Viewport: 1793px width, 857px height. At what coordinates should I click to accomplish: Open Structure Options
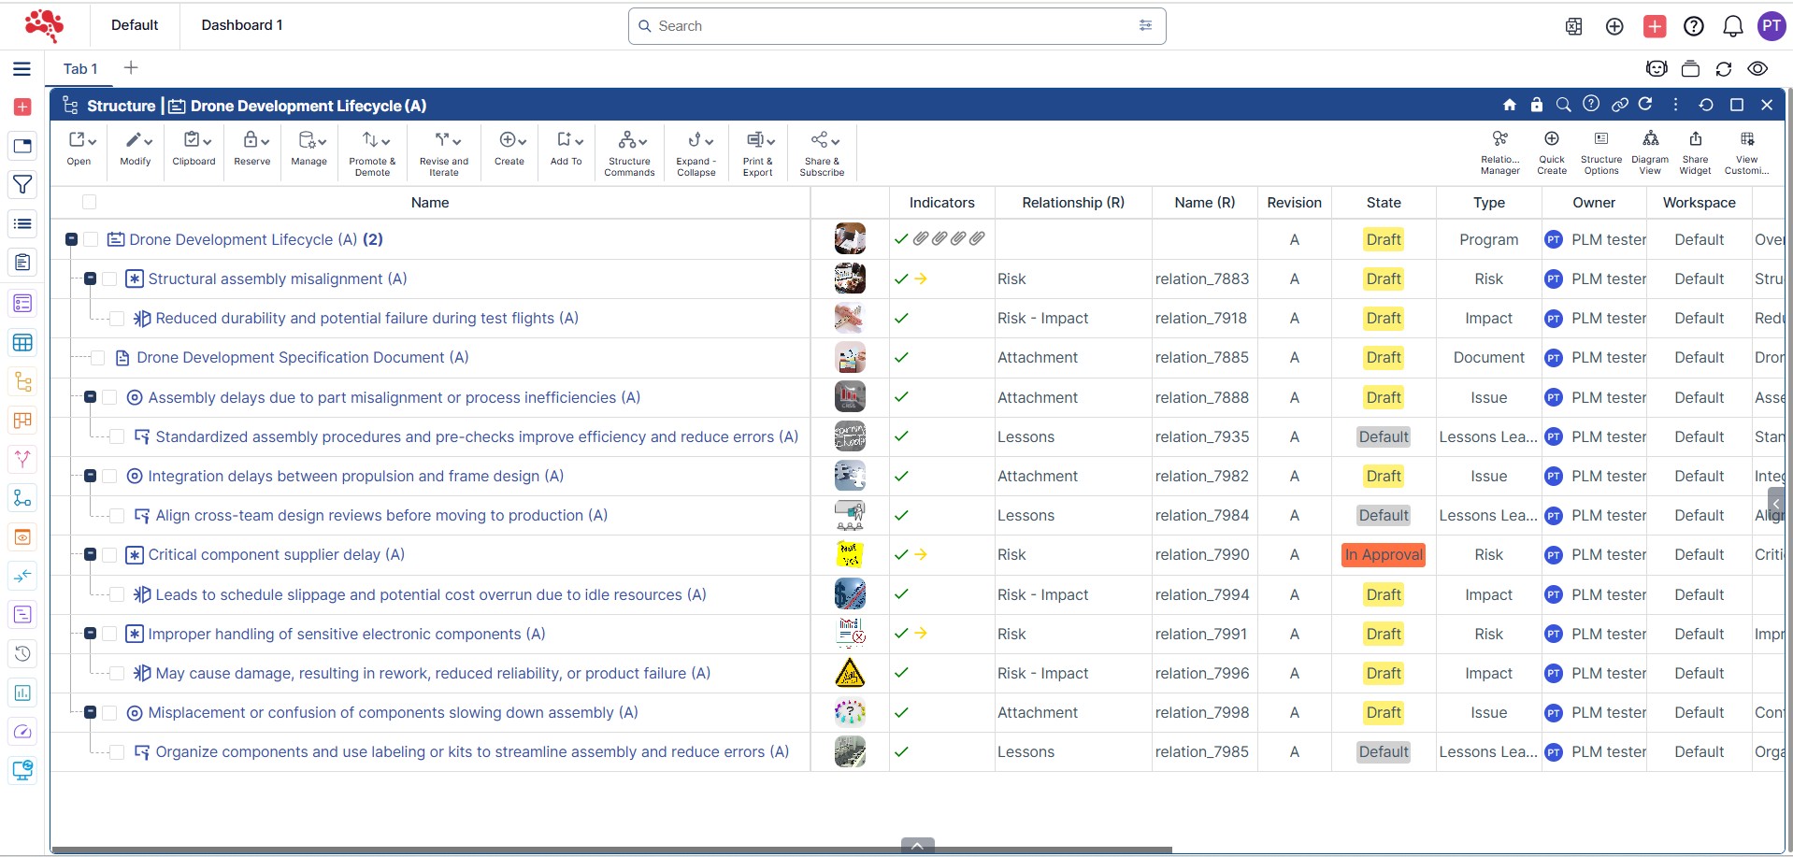(1600, 151)
